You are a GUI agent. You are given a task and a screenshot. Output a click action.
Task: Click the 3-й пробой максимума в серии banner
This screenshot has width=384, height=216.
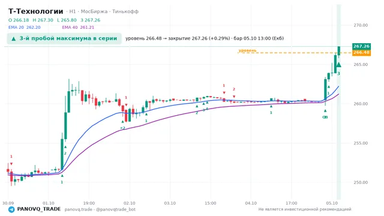[64, 38]
